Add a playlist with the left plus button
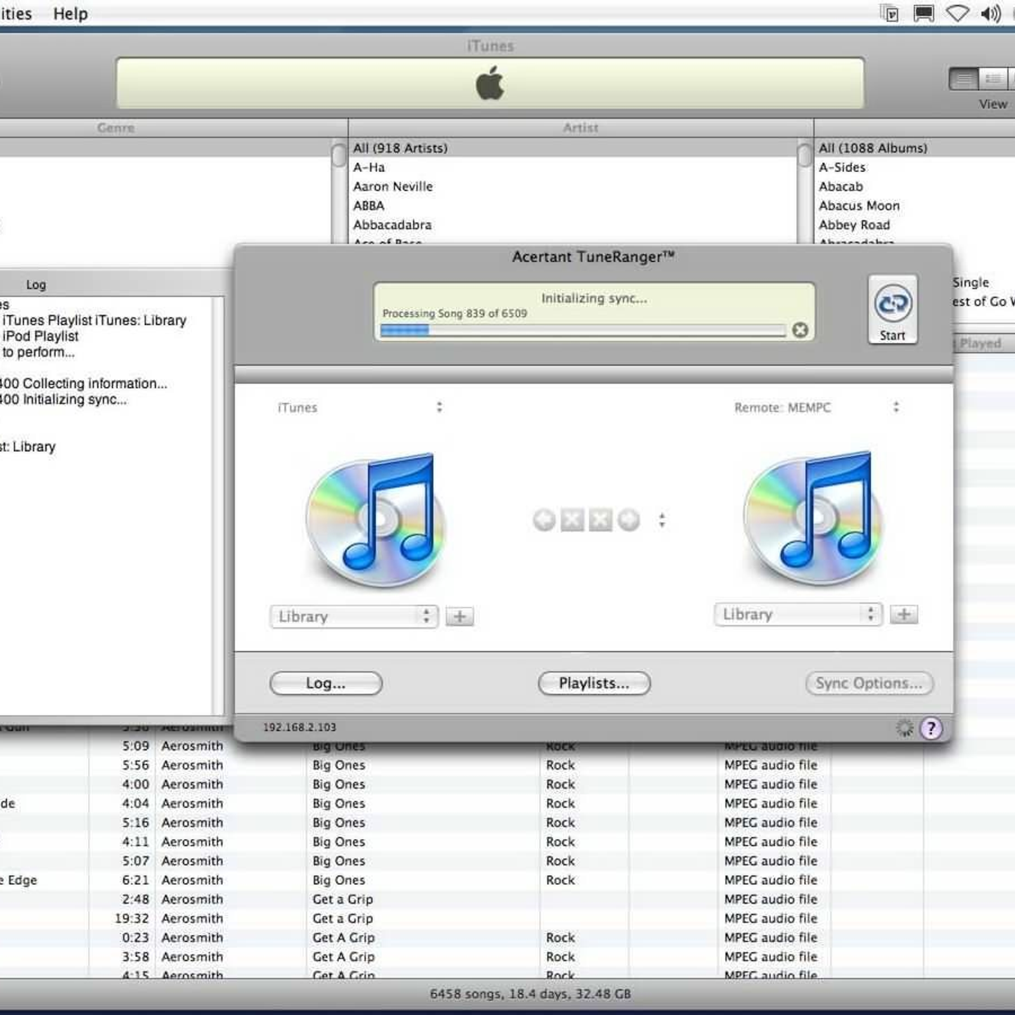Image resolution: width=1015 pixels, height=1015 pixels. (x=459, y=616)
